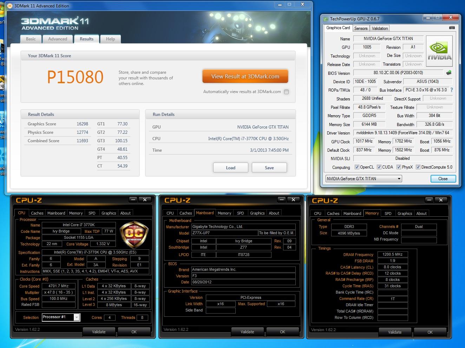Image resolution: width=465 pixels, height=348 pixels.
Task: Click the GPU-Z window title icon
Action: coord(325,19)
